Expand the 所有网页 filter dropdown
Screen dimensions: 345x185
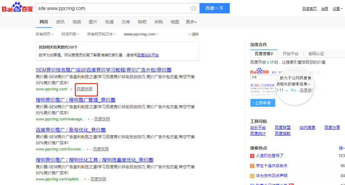coord(45,34)
